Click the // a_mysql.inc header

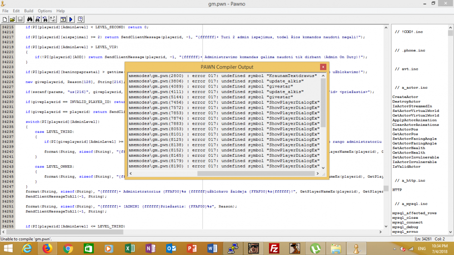point(411,204)
